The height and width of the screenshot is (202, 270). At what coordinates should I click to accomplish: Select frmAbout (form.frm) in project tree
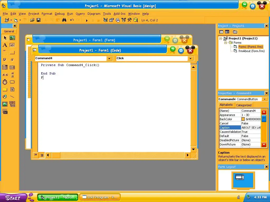point(251,51)
